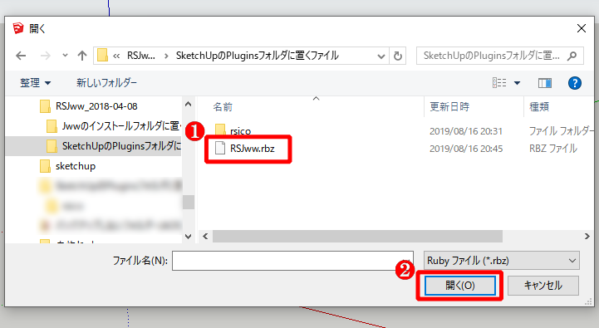Click date 2019/08/16 20:45 cell

[x=466, y=149]
